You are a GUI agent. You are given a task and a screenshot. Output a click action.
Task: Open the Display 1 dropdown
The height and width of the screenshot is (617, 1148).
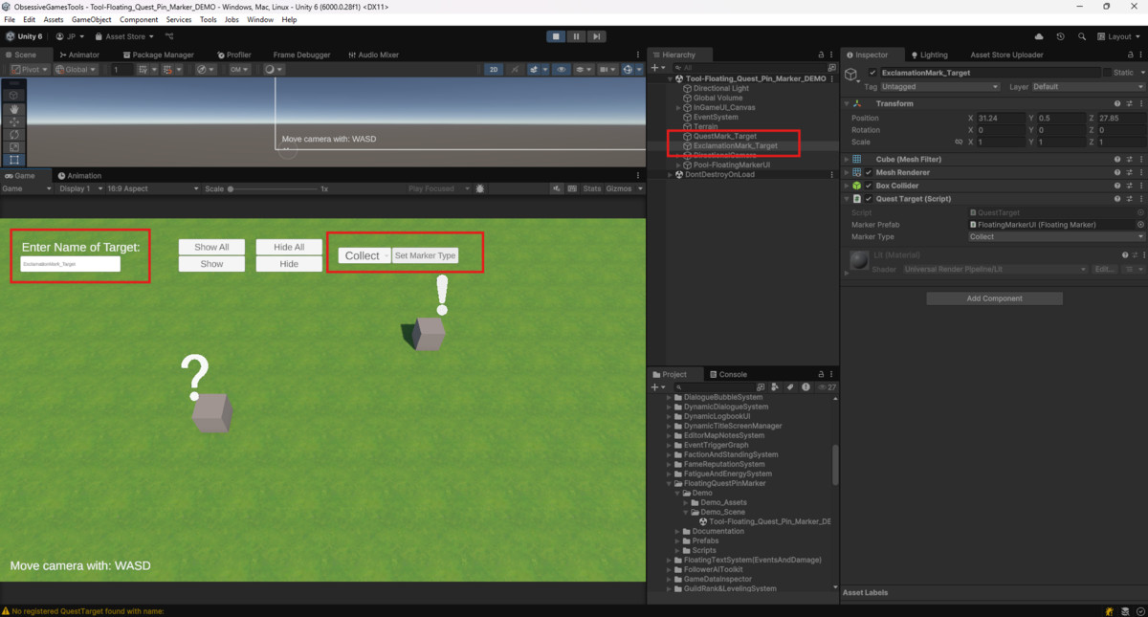[x=79, y=188]
